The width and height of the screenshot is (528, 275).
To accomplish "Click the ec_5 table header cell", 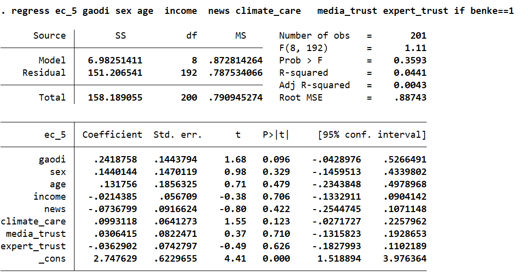I will [x=55, y=135].
